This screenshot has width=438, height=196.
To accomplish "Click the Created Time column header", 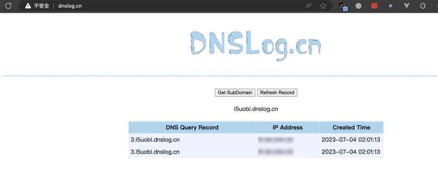I will click(x=351, y=128).
